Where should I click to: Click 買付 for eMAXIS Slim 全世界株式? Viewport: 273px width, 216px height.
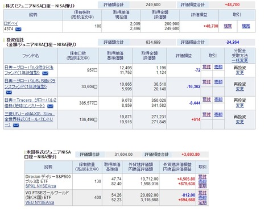[206, 114]
